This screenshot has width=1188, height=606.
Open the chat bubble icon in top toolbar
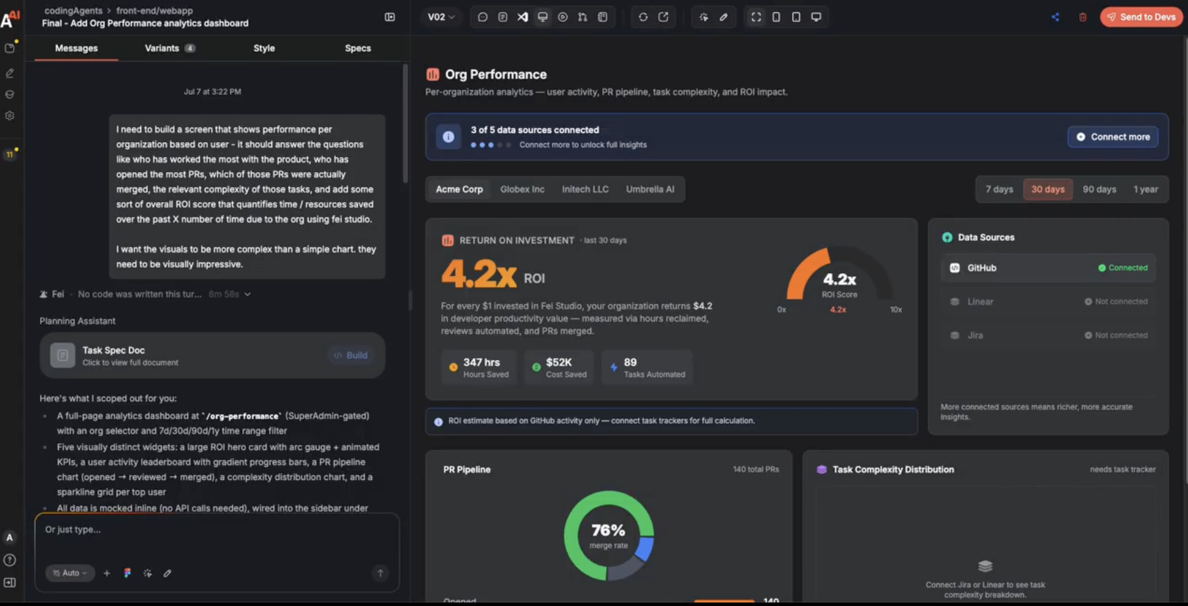pyautogui.click(x=482, y=17)
